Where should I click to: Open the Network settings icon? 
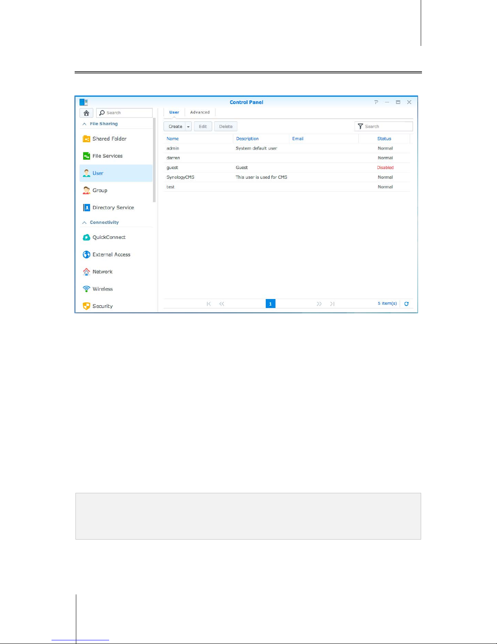[x=86, y=272]
